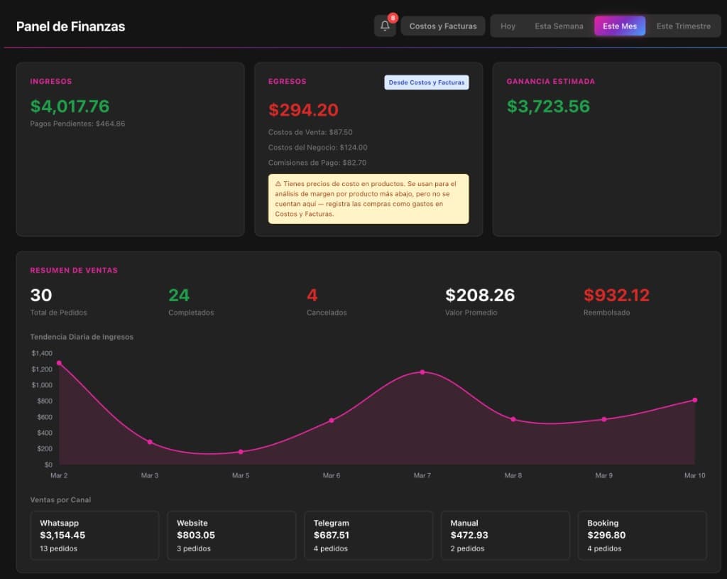The height and width of the screenshot is (579, 727).
Task: Select the Esta Semana tab
Action: click(x=559, y=26)
